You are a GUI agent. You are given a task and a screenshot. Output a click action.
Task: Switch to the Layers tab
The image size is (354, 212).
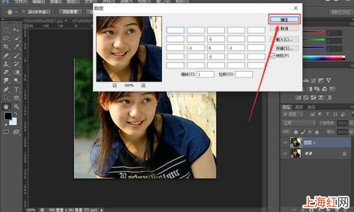(287, 107)
